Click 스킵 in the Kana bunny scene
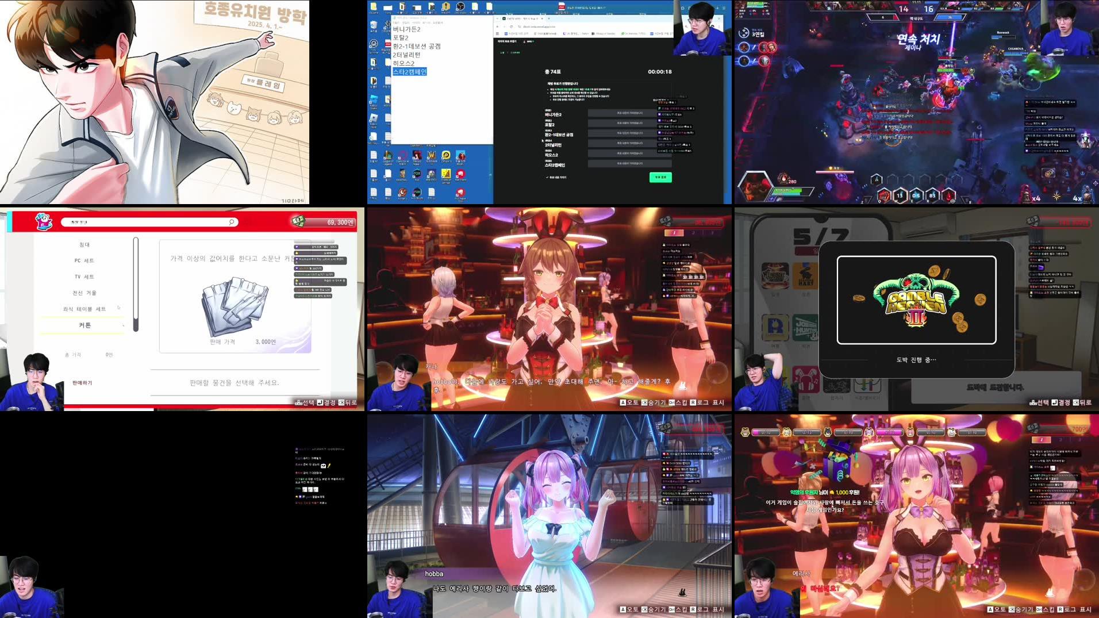Viewport: 1099px width, 618px height. pos(677,402)
